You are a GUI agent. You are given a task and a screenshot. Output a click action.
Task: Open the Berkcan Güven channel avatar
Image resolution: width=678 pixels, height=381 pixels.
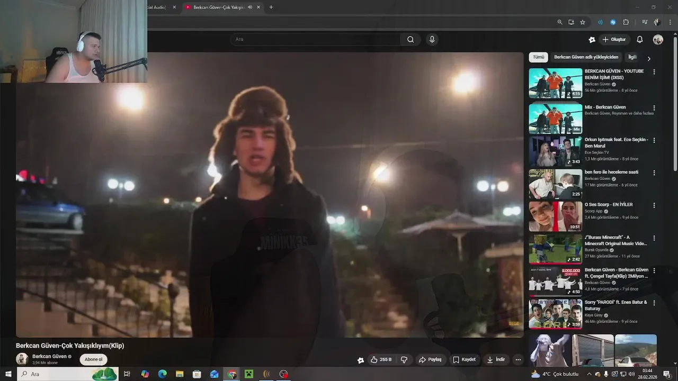coord(22,359)
